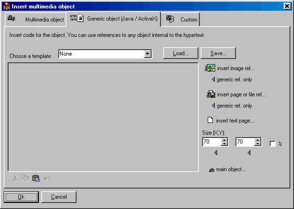The image size is (294, 209).
Task: Decrease the Y size spinner value
Action: 257,144
